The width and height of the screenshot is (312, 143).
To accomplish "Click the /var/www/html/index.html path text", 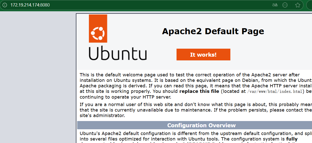I will pyautogui.click(x=275, y=91).
